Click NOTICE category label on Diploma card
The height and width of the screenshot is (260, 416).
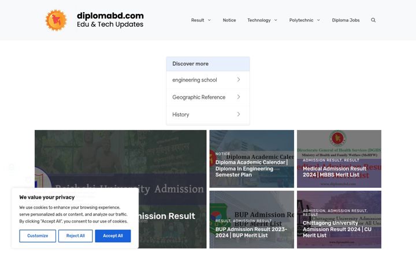tap(222, 154)
